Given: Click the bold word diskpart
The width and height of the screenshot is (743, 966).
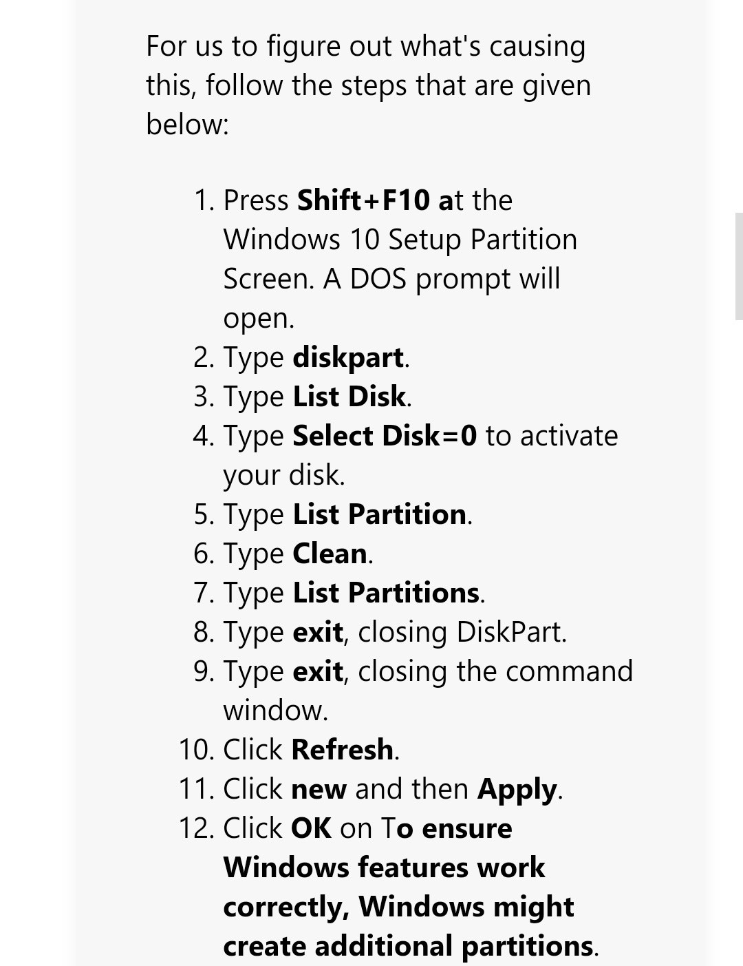Looking at the screenshot, I should 348,357.
